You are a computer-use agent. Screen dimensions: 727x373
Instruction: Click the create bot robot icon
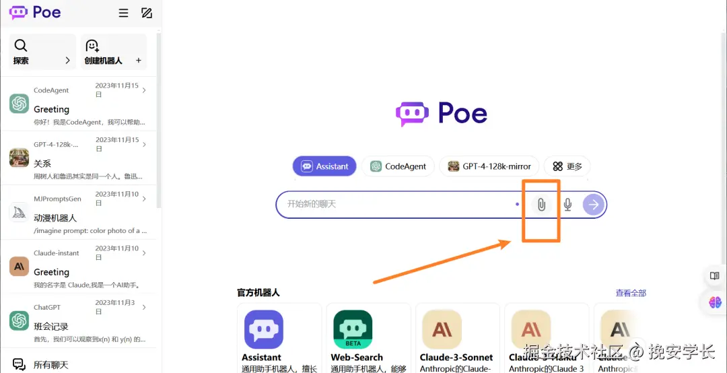tap(92, 46)
